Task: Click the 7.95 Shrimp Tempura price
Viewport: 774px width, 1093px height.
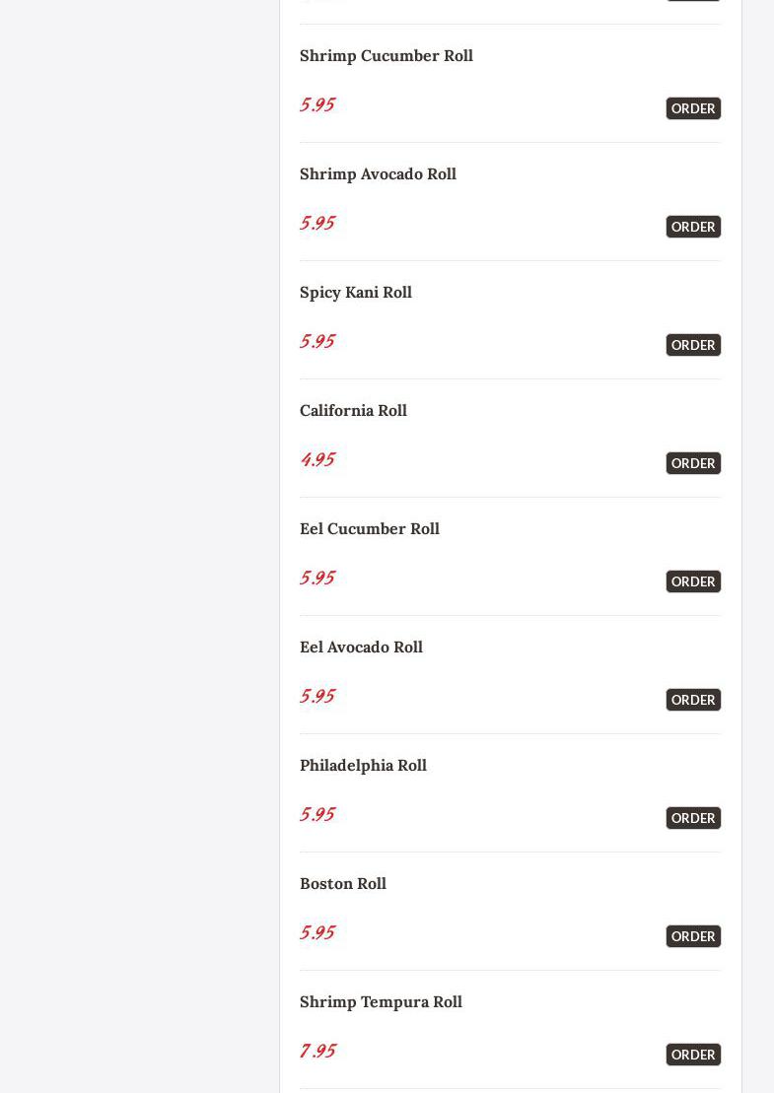Action: coord(317,1051)
